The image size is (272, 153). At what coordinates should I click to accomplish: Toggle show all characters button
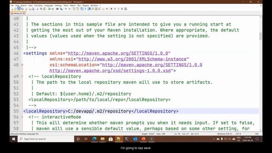pos(85,8)
